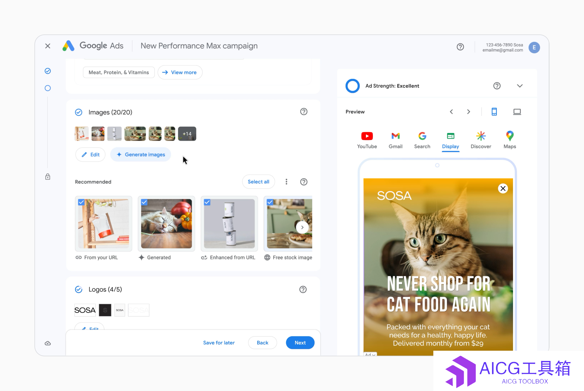The height and width of the screenshot is (391, 584).
Task: Switch preview to desktop device
Action: pos(517,112)
